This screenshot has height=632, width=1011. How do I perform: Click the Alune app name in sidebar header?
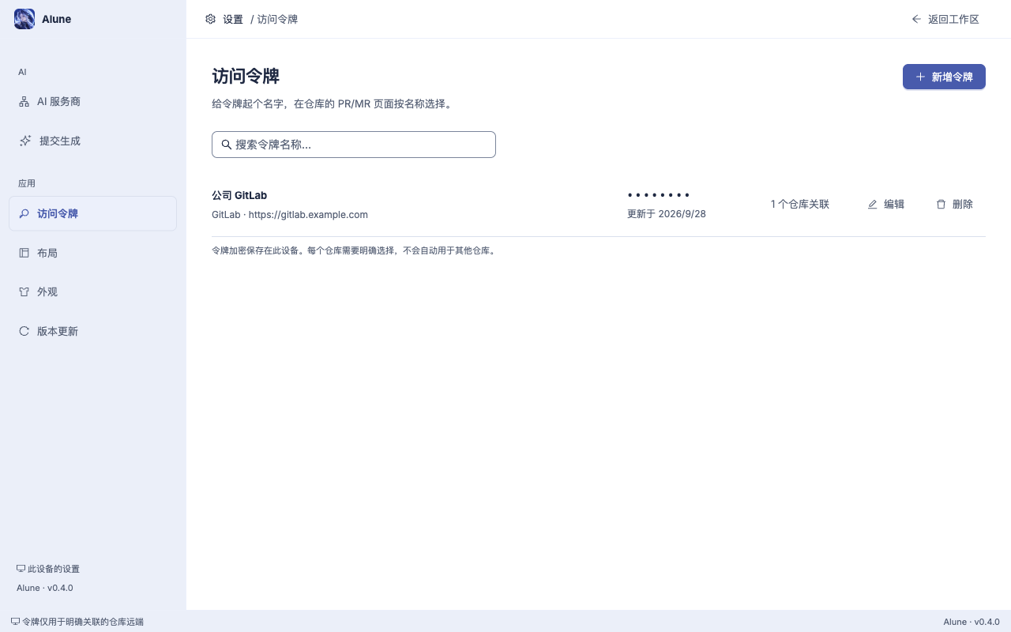57,19
